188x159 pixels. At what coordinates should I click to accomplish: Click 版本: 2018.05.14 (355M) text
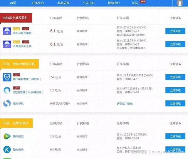(x=132, y=27)
